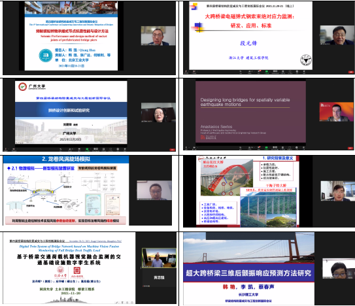
Task: Select the female speaker's video beside Guangzhou University slide
Action: pos(158,112)
